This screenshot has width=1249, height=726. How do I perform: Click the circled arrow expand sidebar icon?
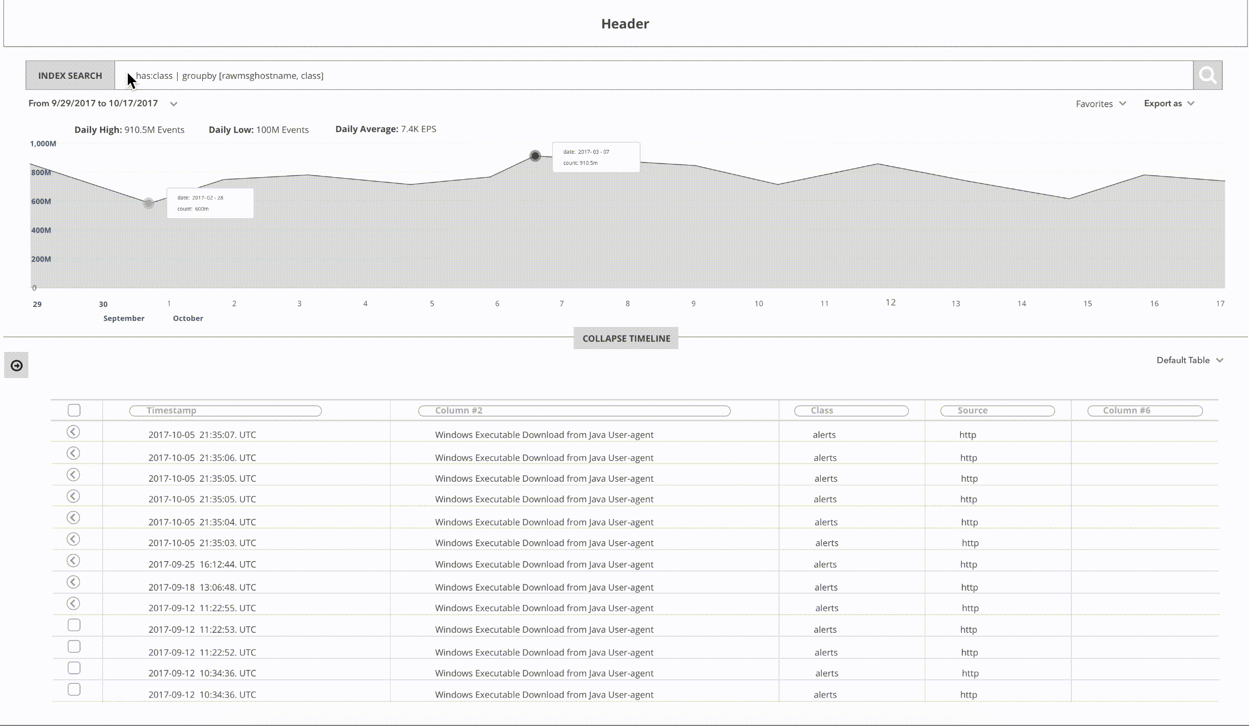coord(17,365)
